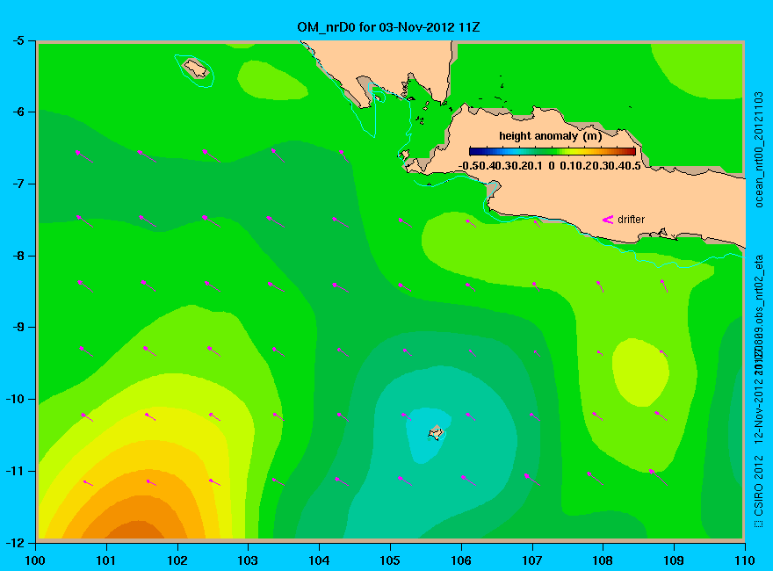Select the -7 latitude tick label
This screenshot has height=571, width=773.
[18, 184]
